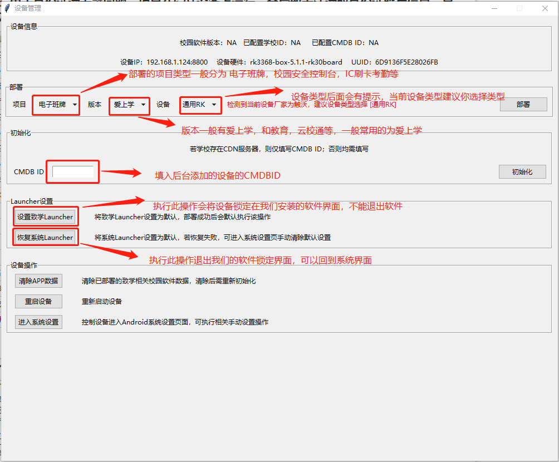Click the CMDB ID input field
Screen dimensions: 559x462
(x=73, y=171)
